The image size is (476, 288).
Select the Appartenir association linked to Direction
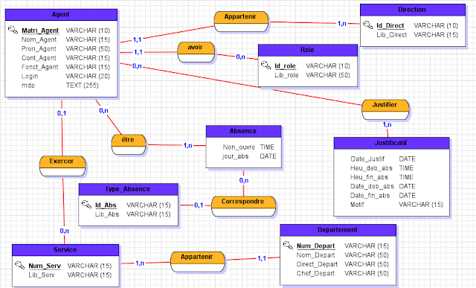pos(241,22)
